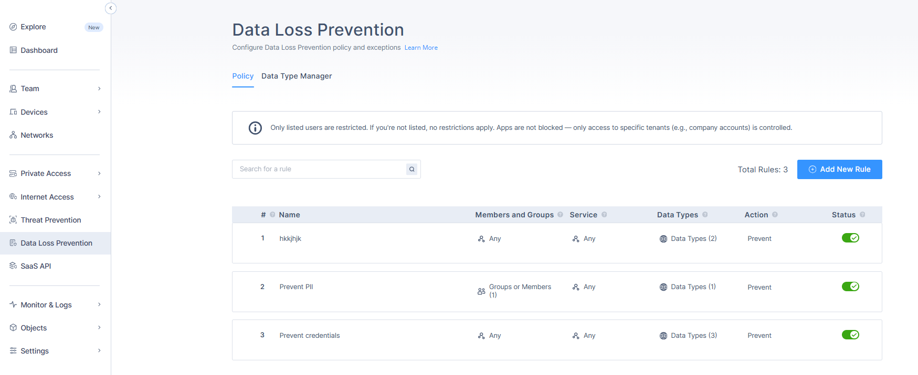918x375 pixels.
Task: Expand Monitor & Logs sidebar section
Action: 99,305
